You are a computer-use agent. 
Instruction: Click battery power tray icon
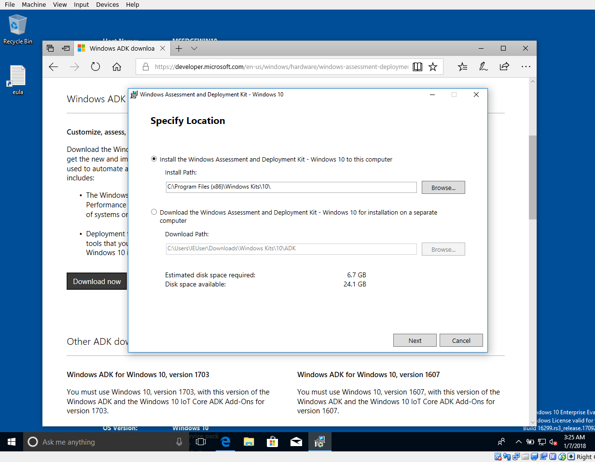click(x=530, y=442)
